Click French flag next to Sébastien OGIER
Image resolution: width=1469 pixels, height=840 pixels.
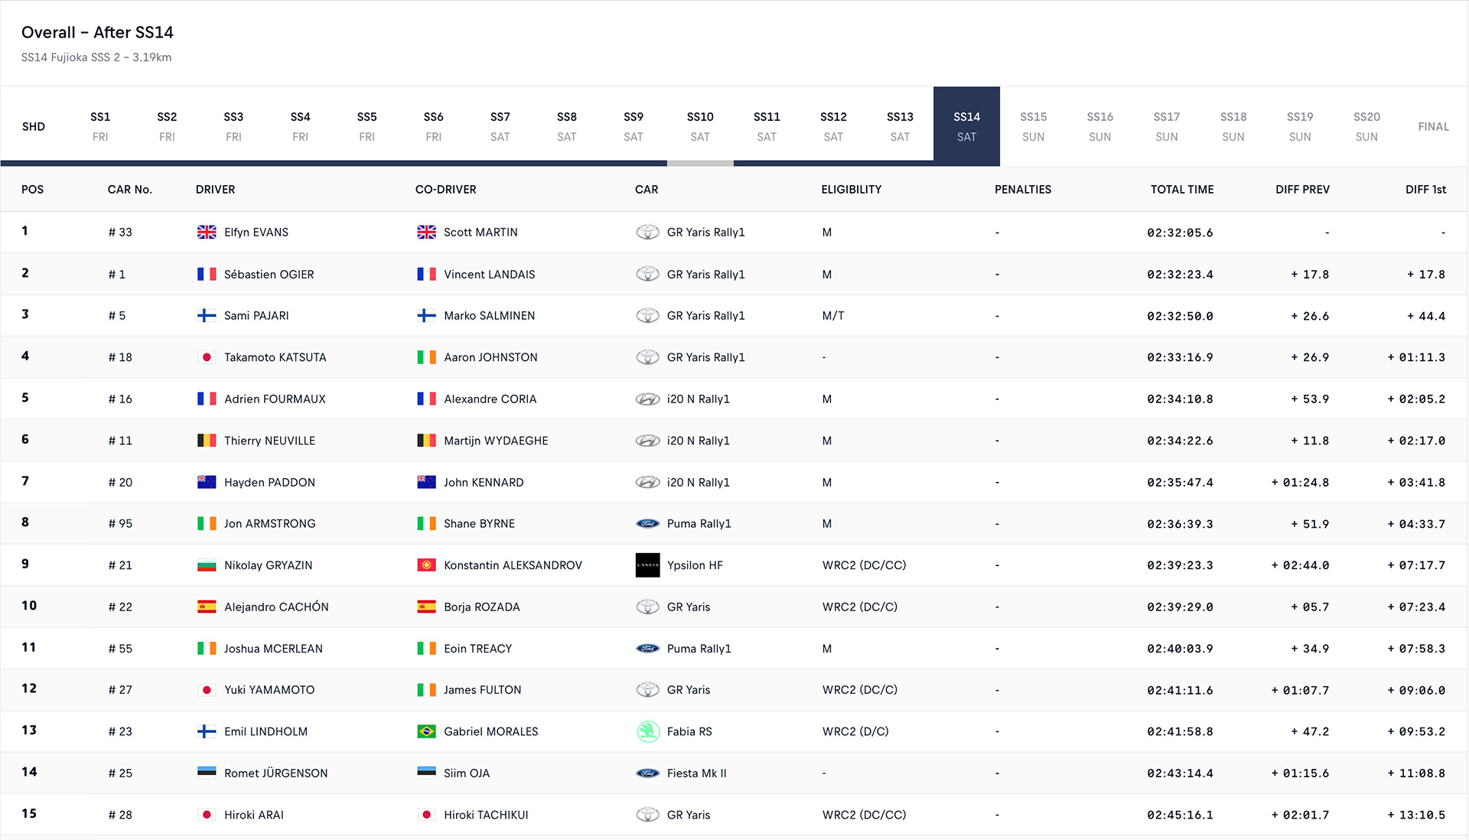point(207,274)
